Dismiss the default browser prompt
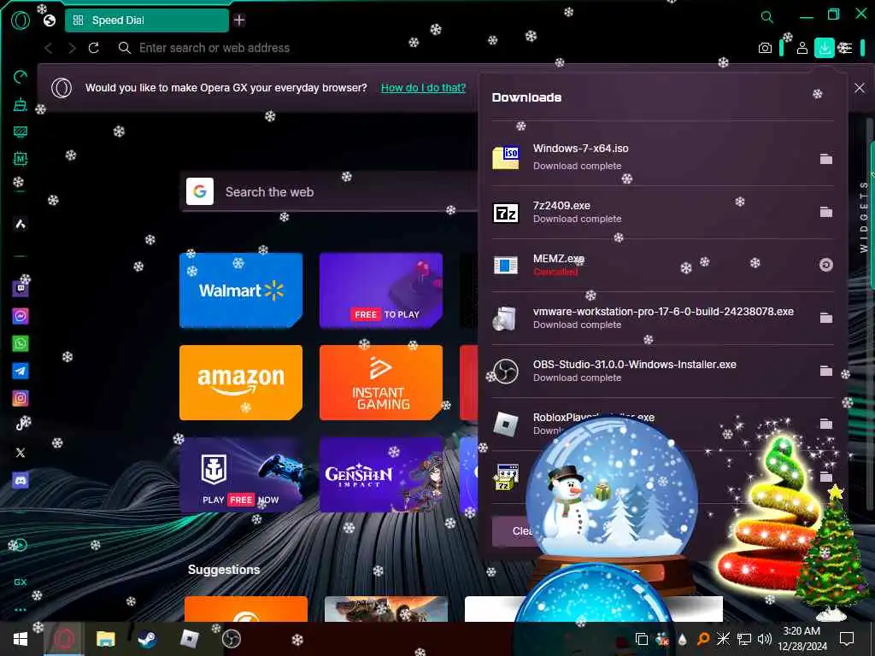Screen dimensions: 875x656 point(860,88)
